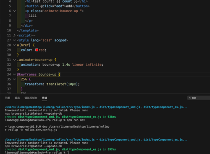
Task: Open the terminal selector dropdown '1: zsh'
Action: pos(199,98)
